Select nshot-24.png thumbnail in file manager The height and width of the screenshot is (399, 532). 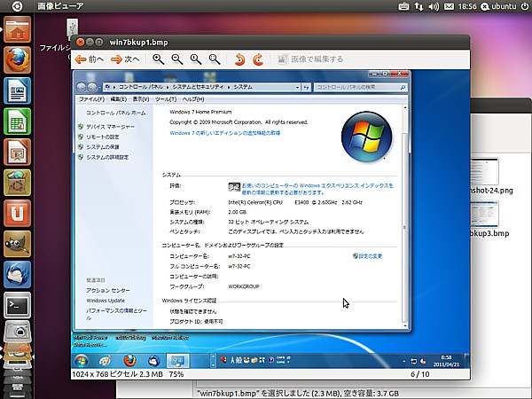coord(484,172)
